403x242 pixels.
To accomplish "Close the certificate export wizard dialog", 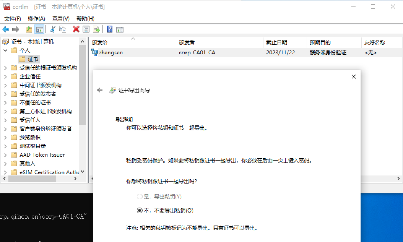I will click(x=354, y=76).
